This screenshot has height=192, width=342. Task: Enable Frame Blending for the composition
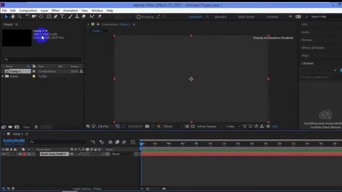click(x=118, y=142)
